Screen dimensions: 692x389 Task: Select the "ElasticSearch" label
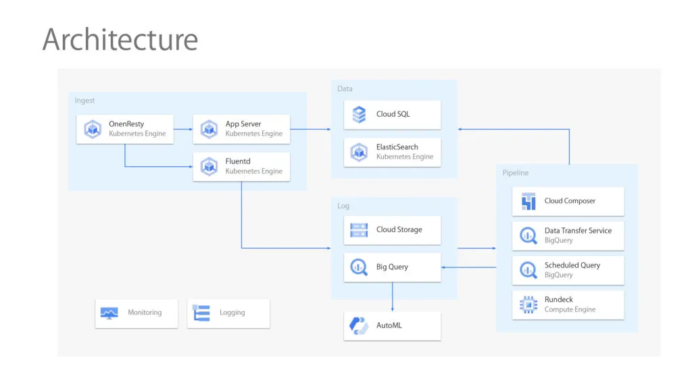[x=397, y=147]
